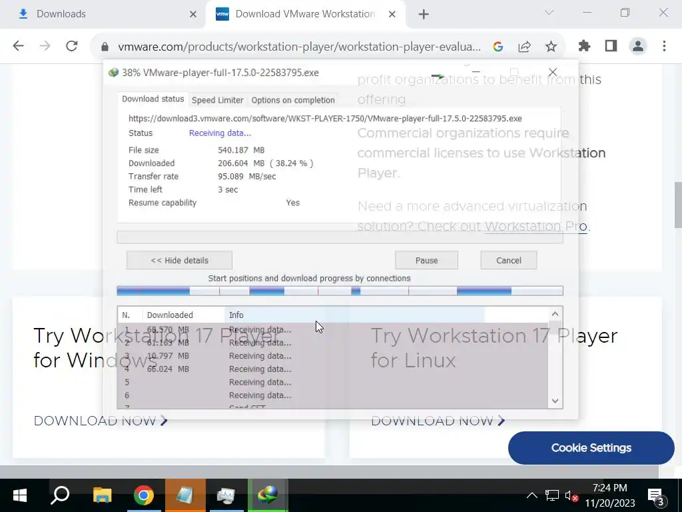Open Windows taskbar search

click(x=60, y=495)
